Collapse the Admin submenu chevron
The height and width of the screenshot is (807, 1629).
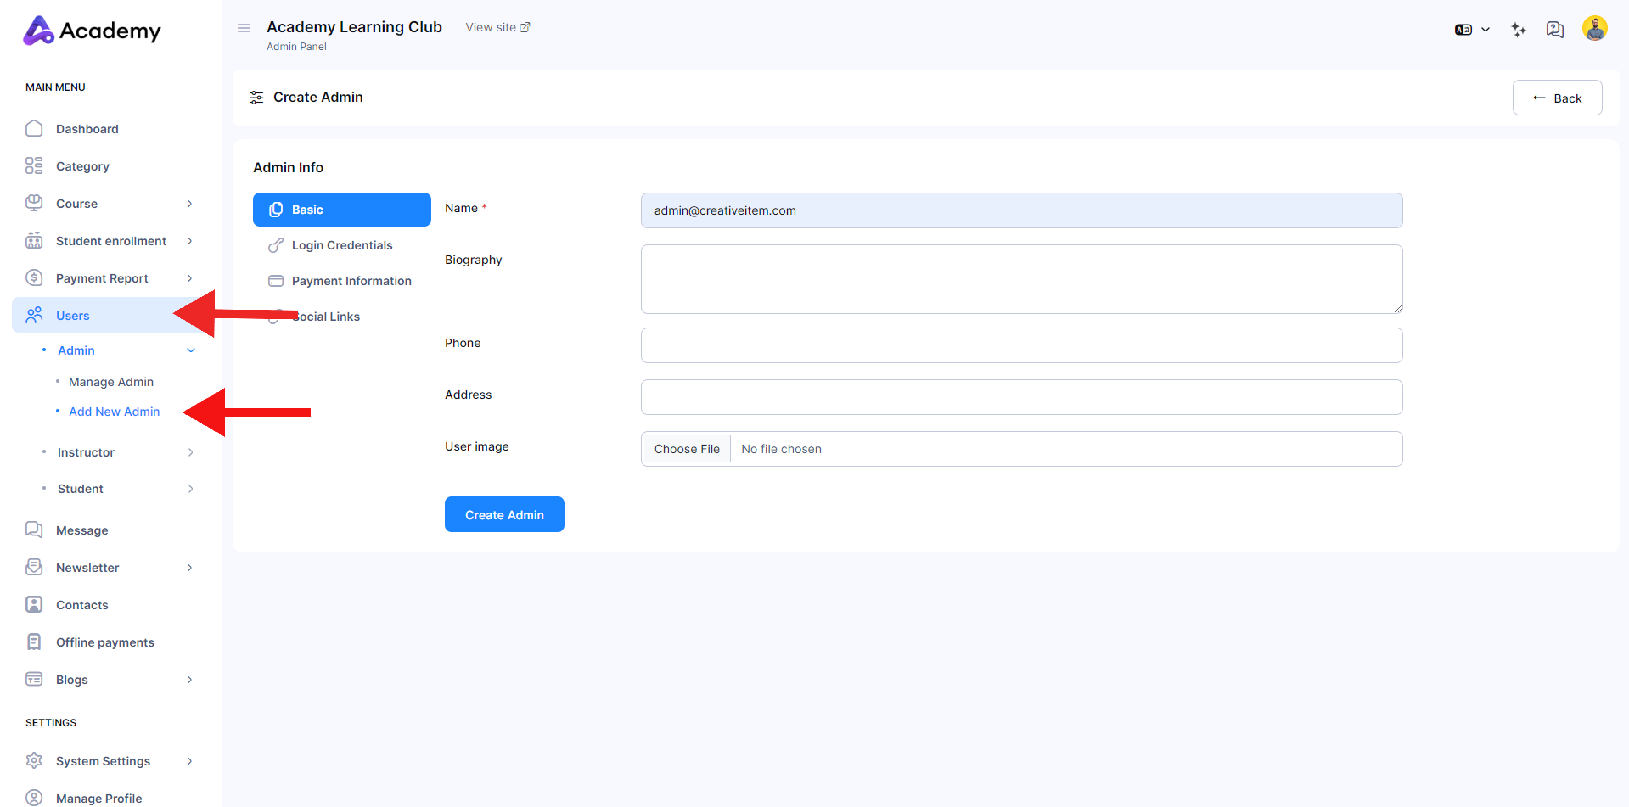pyautogui.click(x=190, y=351)
